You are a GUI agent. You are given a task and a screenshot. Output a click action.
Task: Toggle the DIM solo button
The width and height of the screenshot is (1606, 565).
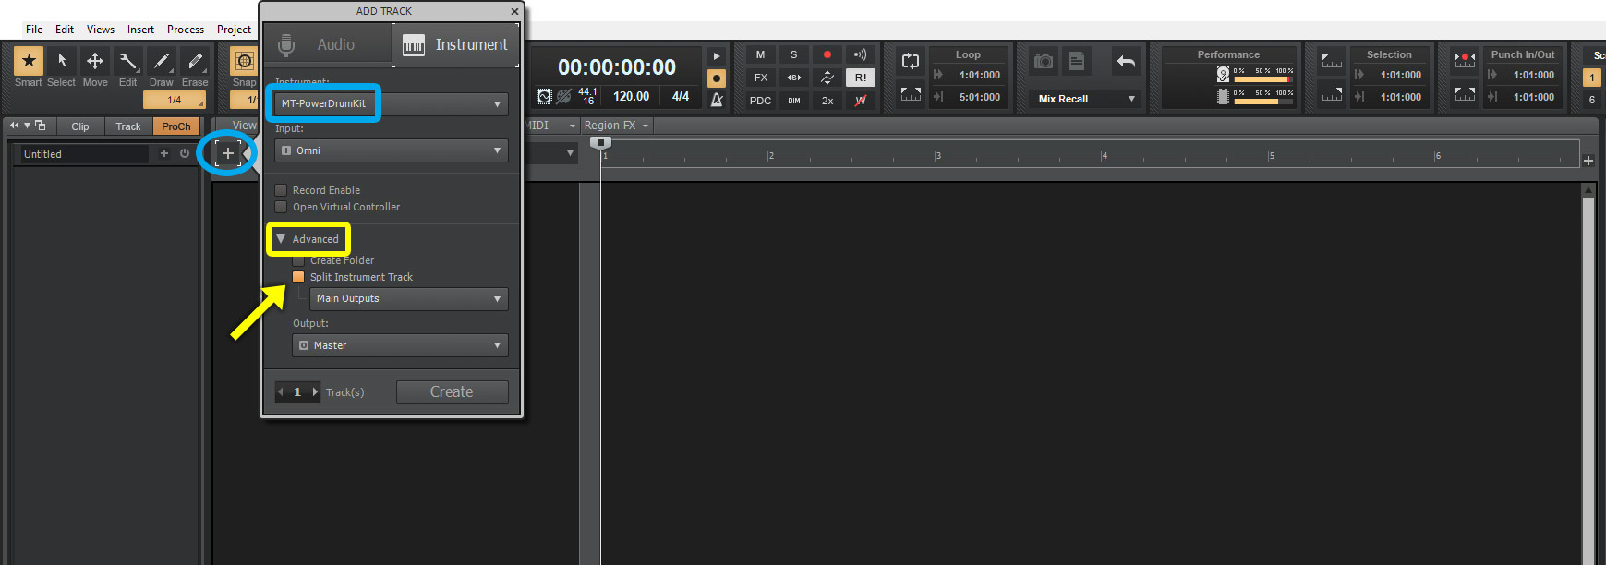coord(793,101)
